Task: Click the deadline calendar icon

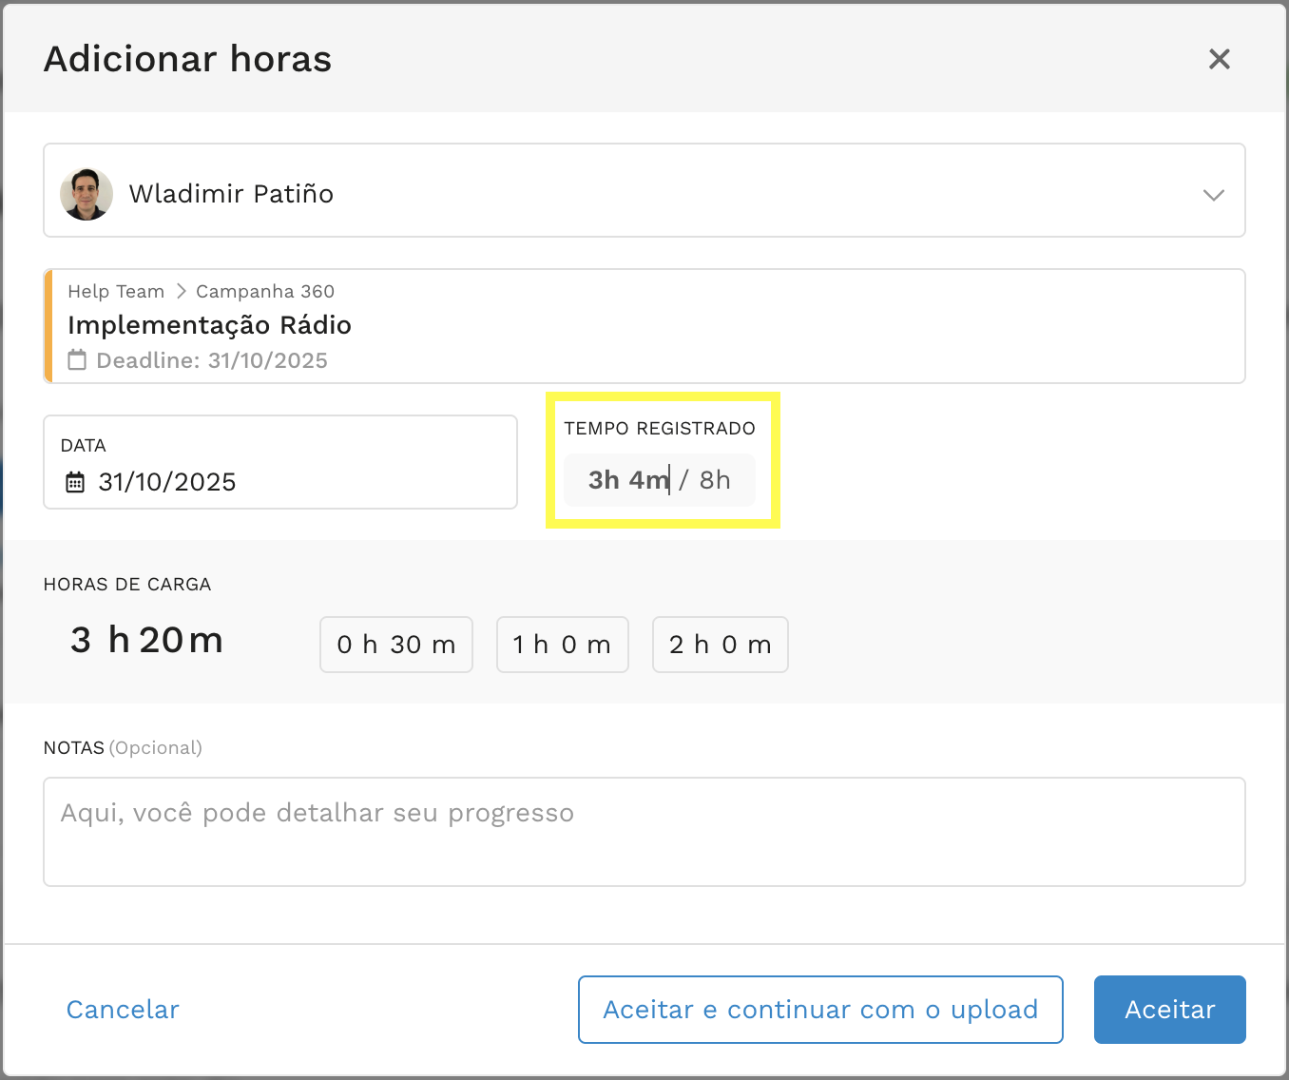Action: [77, 360]
